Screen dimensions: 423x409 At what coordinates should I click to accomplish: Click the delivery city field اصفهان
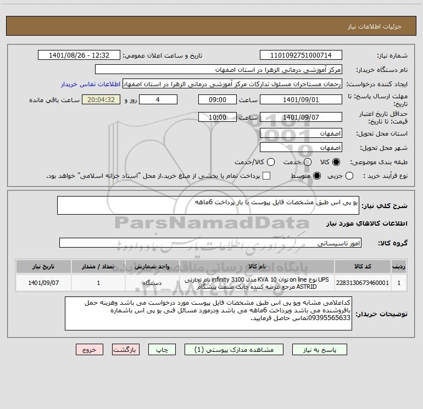301,148
